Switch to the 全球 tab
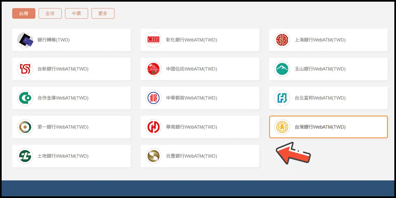The height and width of the screenshot is (198, 396). 50,14
